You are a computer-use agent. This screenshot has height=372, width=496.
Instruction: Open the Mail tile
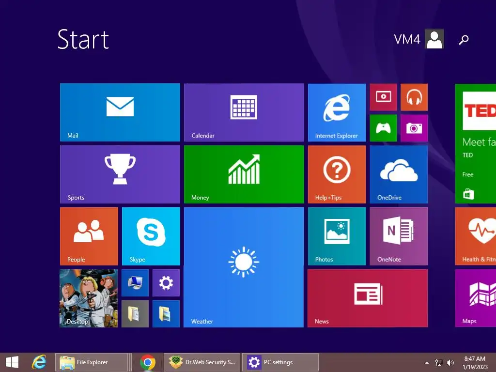(120, 112)
